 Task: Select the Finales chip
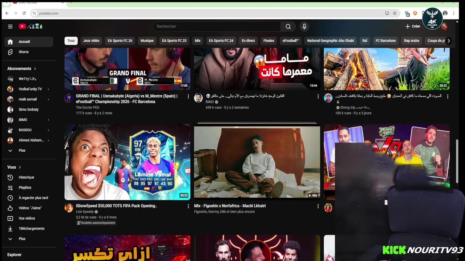click(269, 41)
